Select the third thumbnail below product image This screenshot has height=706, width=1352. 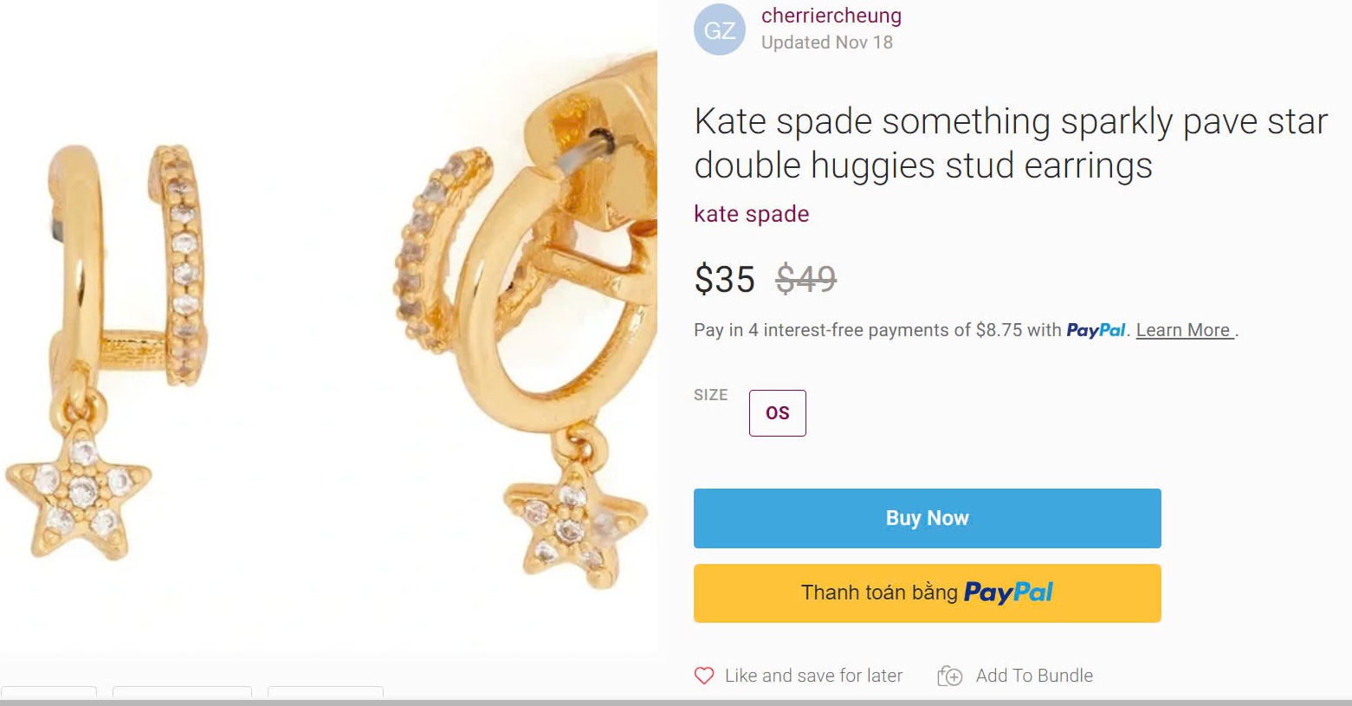coord(325,692)
